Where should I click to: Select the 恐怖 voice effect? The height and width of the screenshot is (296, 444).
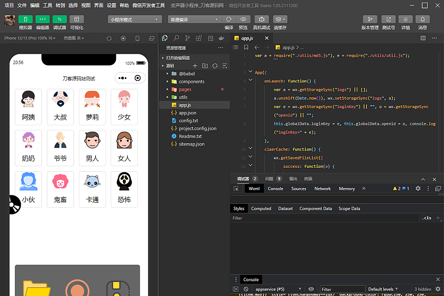point(124,189)
